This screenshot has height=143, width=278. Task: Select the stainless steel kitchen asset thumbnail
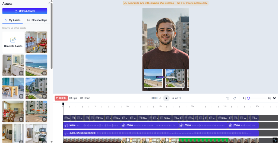click(36, 133)
